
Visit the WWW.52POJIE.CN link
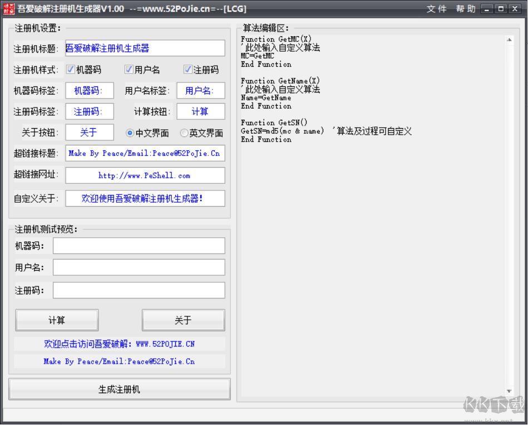(119, 344)
